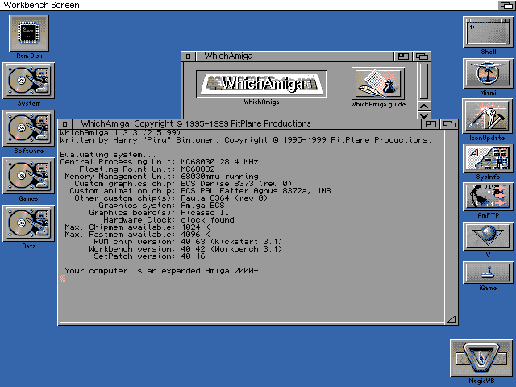Click the '4096 K' fastmem value
The width and height of the screenshot is (516, 387).
click(196, 235)
